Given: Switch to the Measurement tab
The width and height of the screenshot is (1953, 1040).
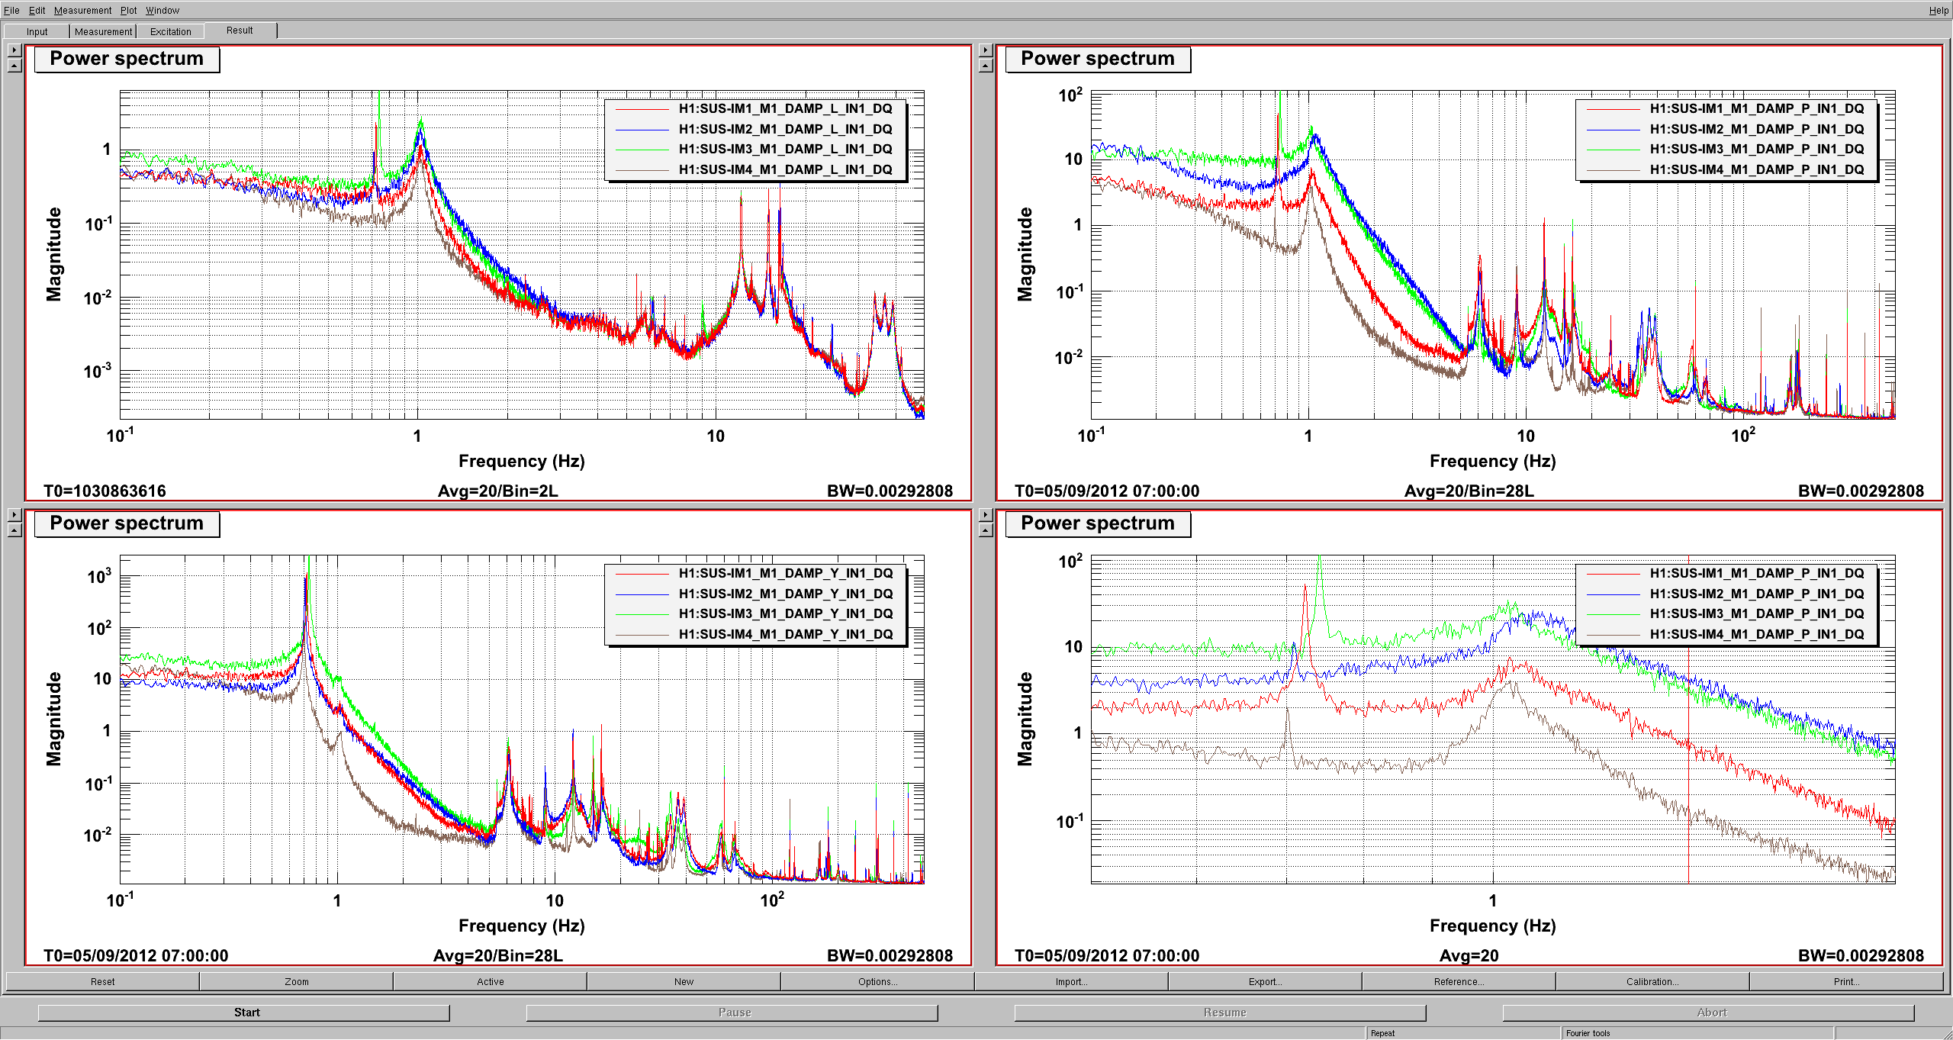Looking at the screenshot, I should tap(103, 31).
